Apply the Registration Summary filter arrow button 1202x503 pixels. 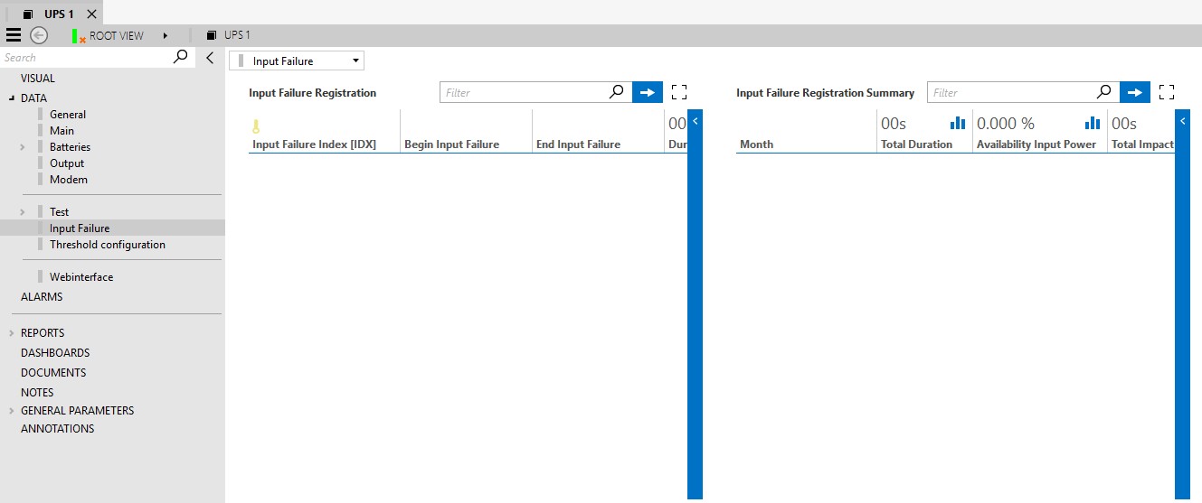[x=1135, y=92]
